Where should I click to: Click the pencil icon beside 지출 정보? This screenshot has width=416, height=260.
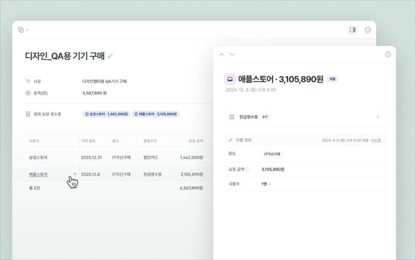[x=231, y=140]
